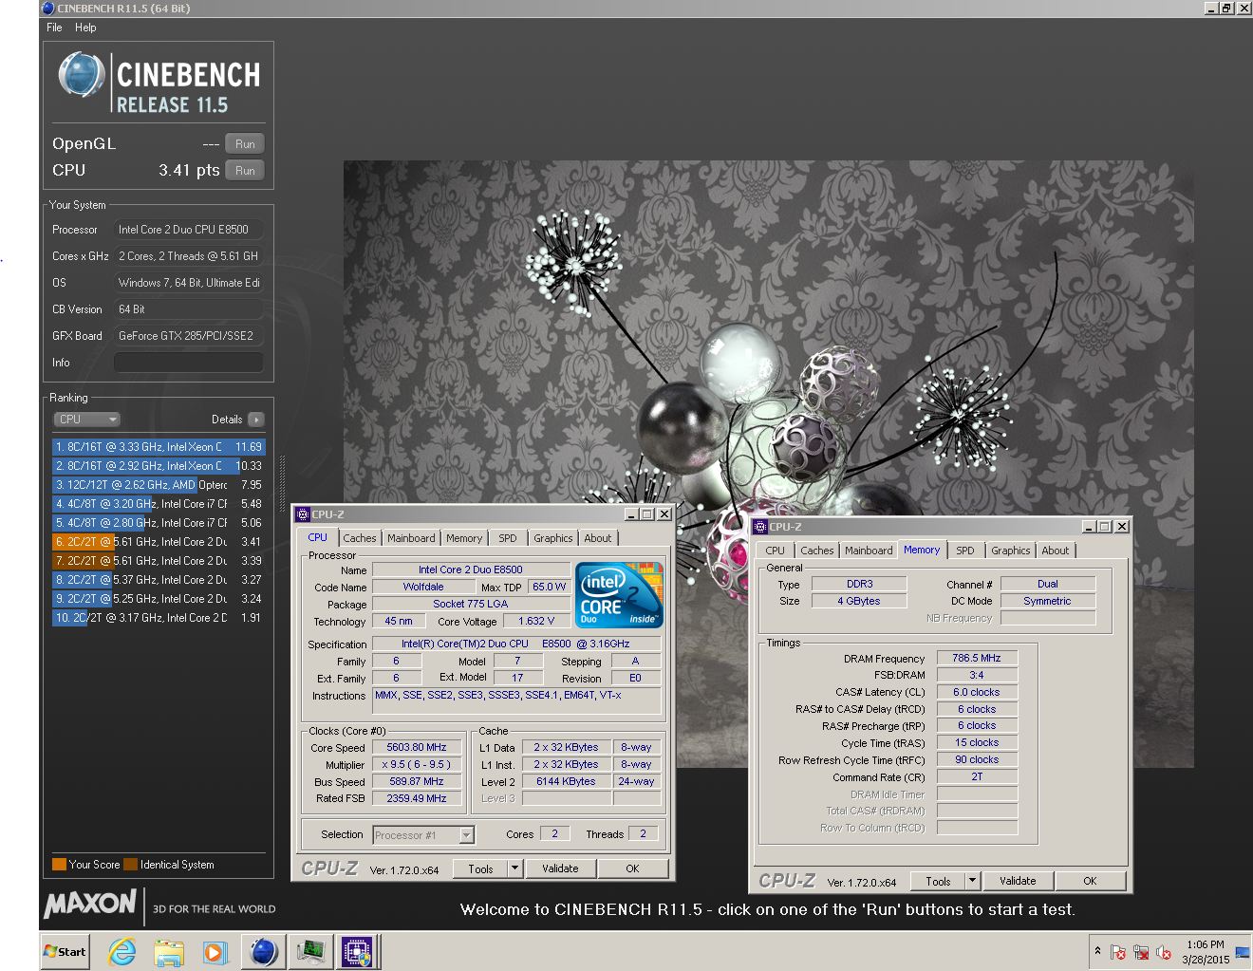Viewport: 1253px width, 971px height.
Task: Click the DRAM Frequency value 786.5 MHz
Action: [977, 658]
